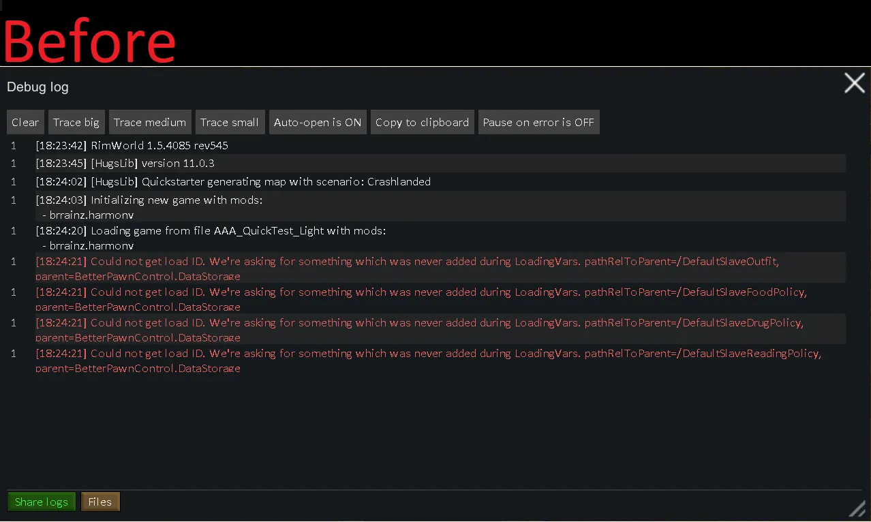Close the Debug log window

click(x=854, y=83)
